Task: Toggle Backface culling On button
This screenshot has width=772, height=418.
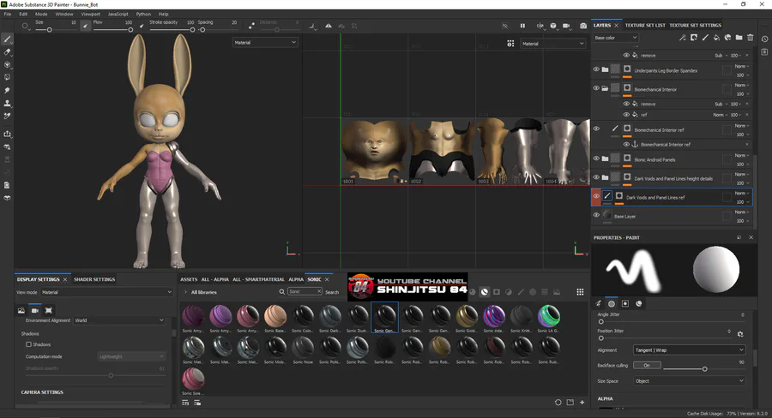Action: 647,366
